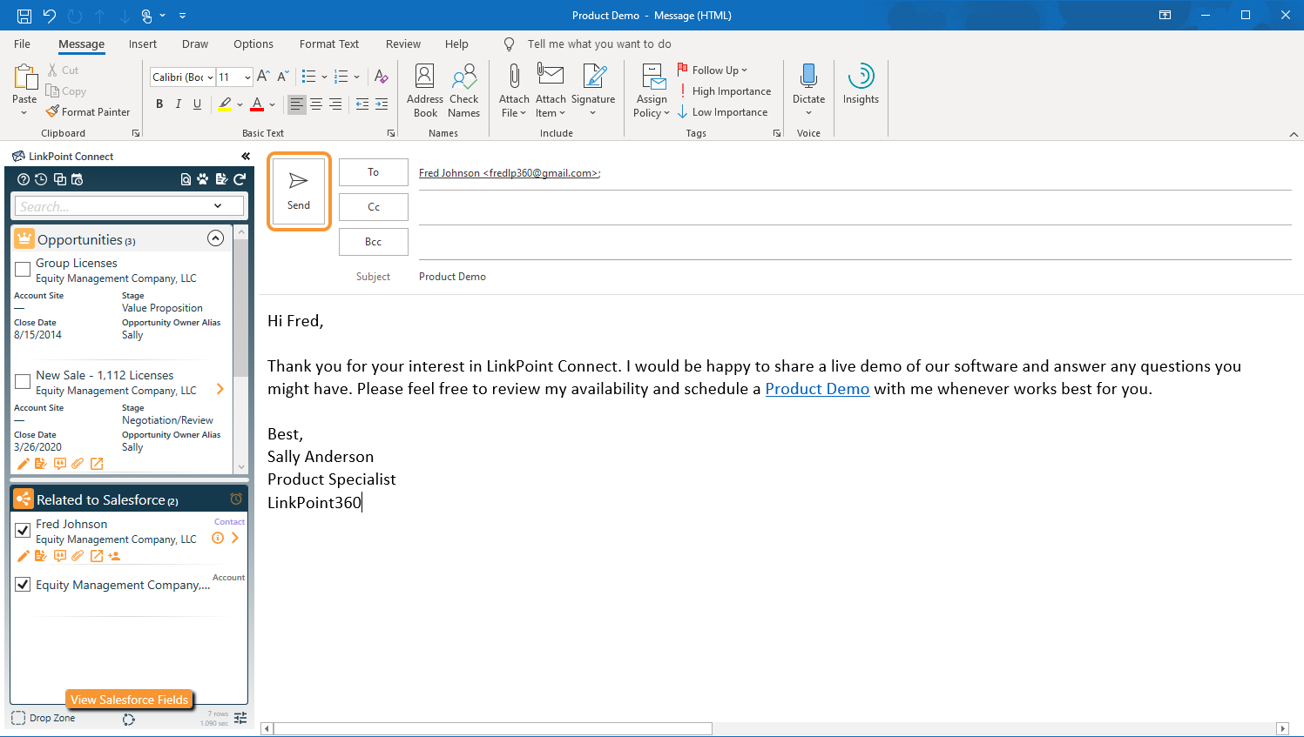The height and width of the screenshot is (737, 1304).
Task: Expand Fred Johnson record with orange chevron
Action: pyautogui.click(x=235, y=538)
